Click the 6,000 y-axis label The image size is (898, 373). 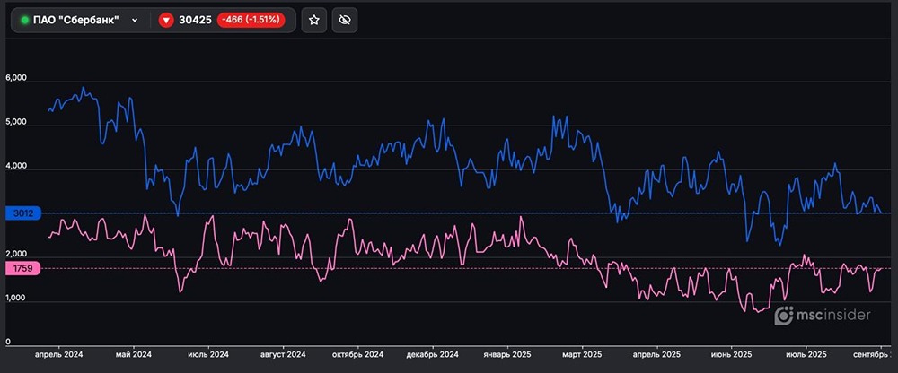[x=16, y=78]
